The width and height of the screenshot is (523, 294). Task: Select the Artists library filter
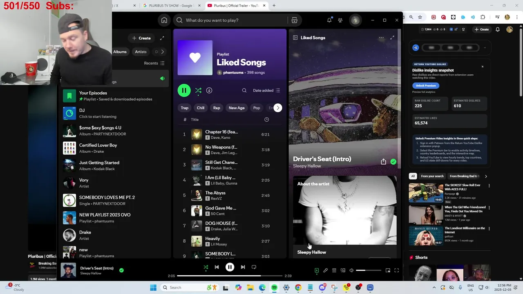(x=141, y=52)
